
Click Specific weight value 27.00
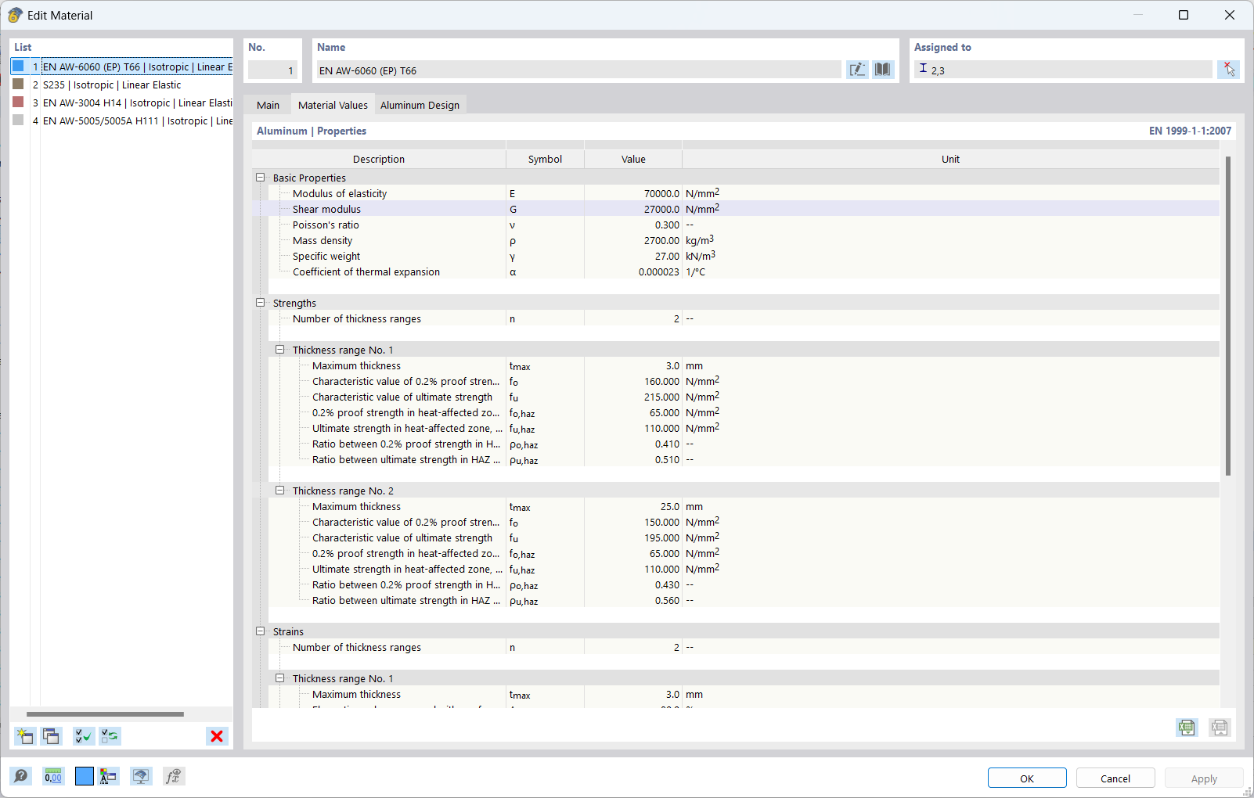632,256
